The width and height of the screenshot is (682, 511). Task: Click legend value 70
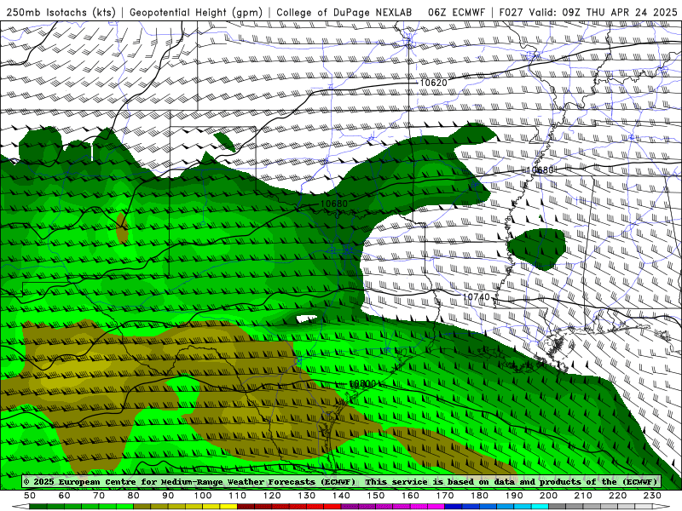(x=99, y=496)
